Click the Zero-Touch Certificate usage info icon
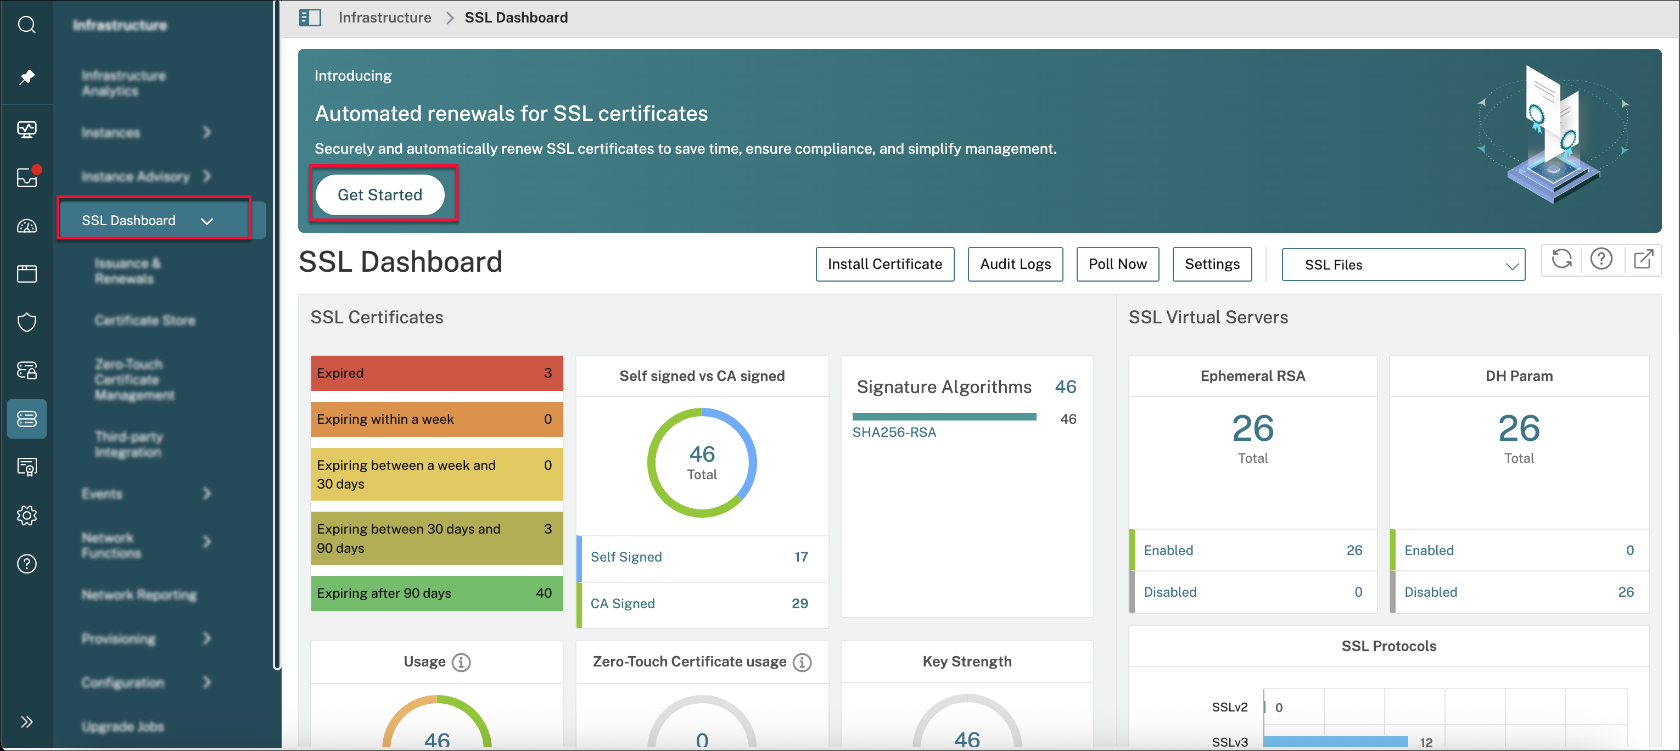Screen dimensions: 1680x751 802,662
